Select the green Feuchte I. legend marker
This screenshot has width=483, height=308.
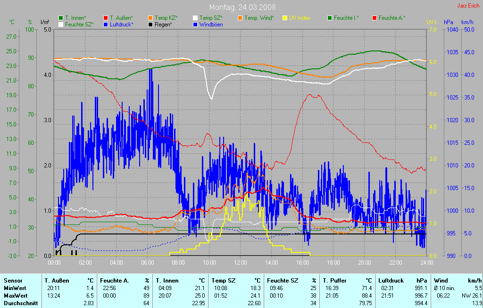pos(330,18)
